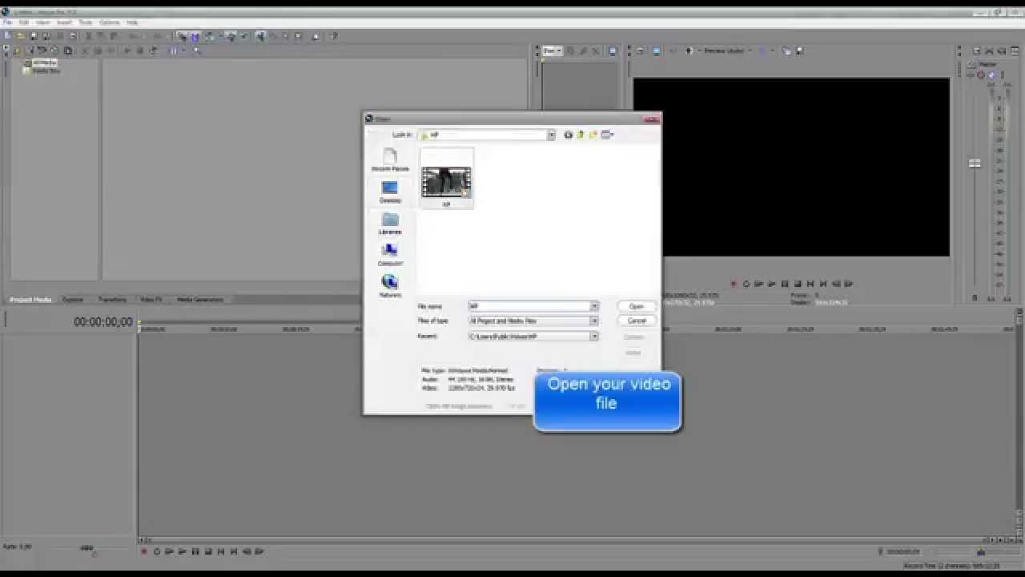
Task: Click Play under the video preview
Action: [772, 284]
